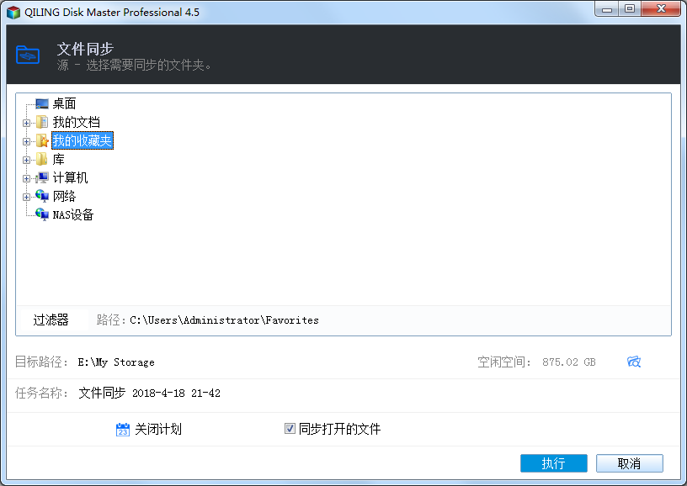The image size is (687, 486).
Task: Select NAS设备 tree item
Action: [73, 214]
